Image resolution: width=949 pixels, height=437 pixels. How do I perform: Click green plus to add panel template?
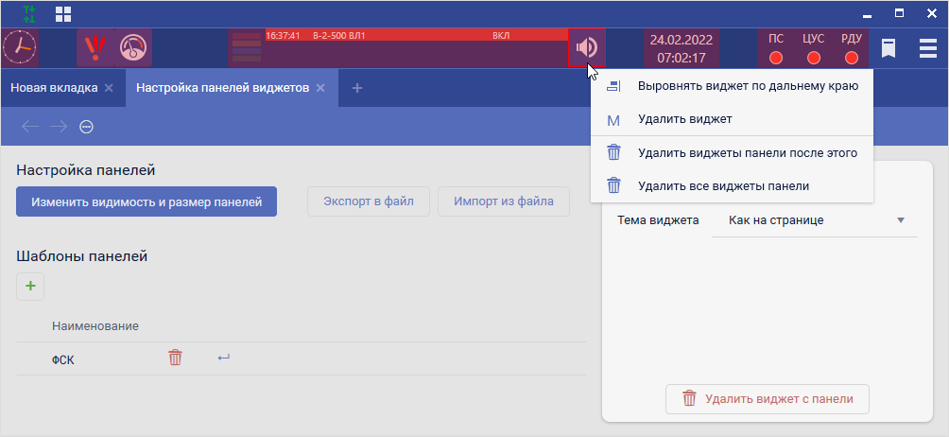[x=30, y=286]
